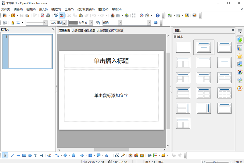
Task: Switch to 幻灯片浏览 tab
Action: [x=116, y=31]
